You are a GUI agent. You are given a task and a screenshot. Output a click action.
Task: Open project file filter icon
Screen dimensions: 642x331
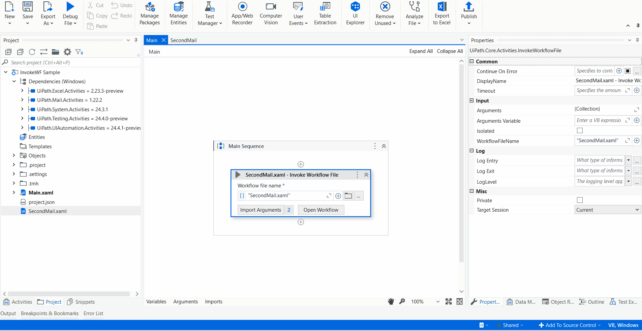tap(79, 52)
